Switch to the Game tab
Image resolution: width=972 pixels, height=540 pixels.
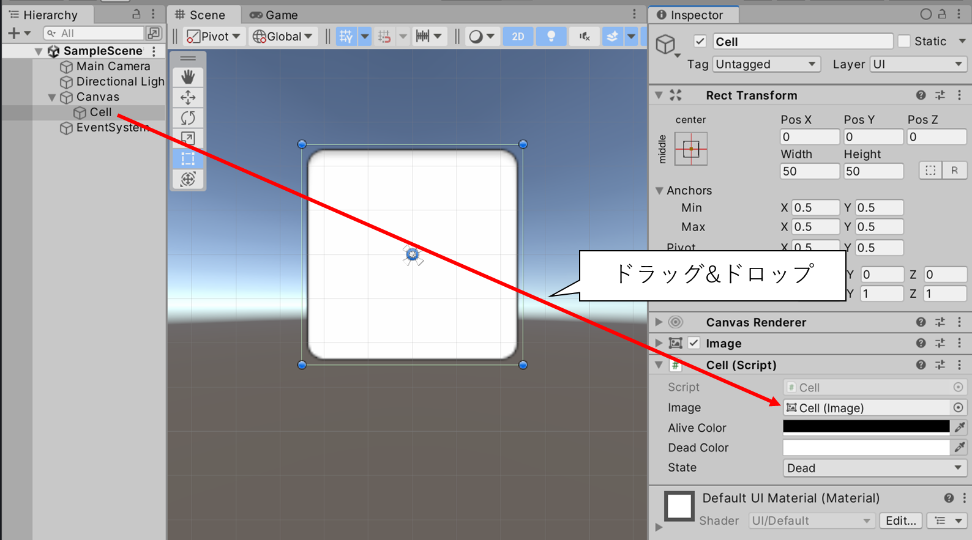(275, 15)
